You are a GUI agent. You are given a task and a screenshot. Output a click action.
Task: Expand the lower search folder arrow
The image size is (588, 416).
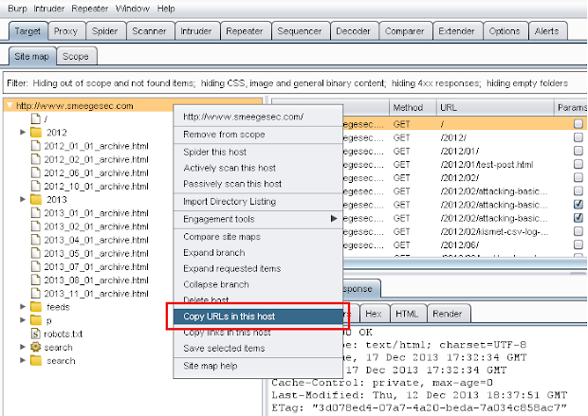click(23, 360)
